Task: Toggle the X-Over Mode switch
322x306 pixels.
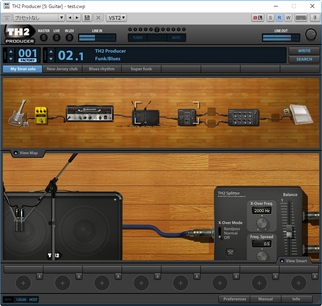Action: click(x=220, y=233)
